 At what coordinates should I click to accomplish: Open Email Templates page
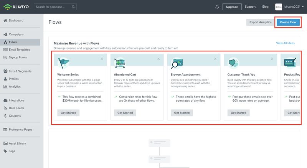click(20, 49)
